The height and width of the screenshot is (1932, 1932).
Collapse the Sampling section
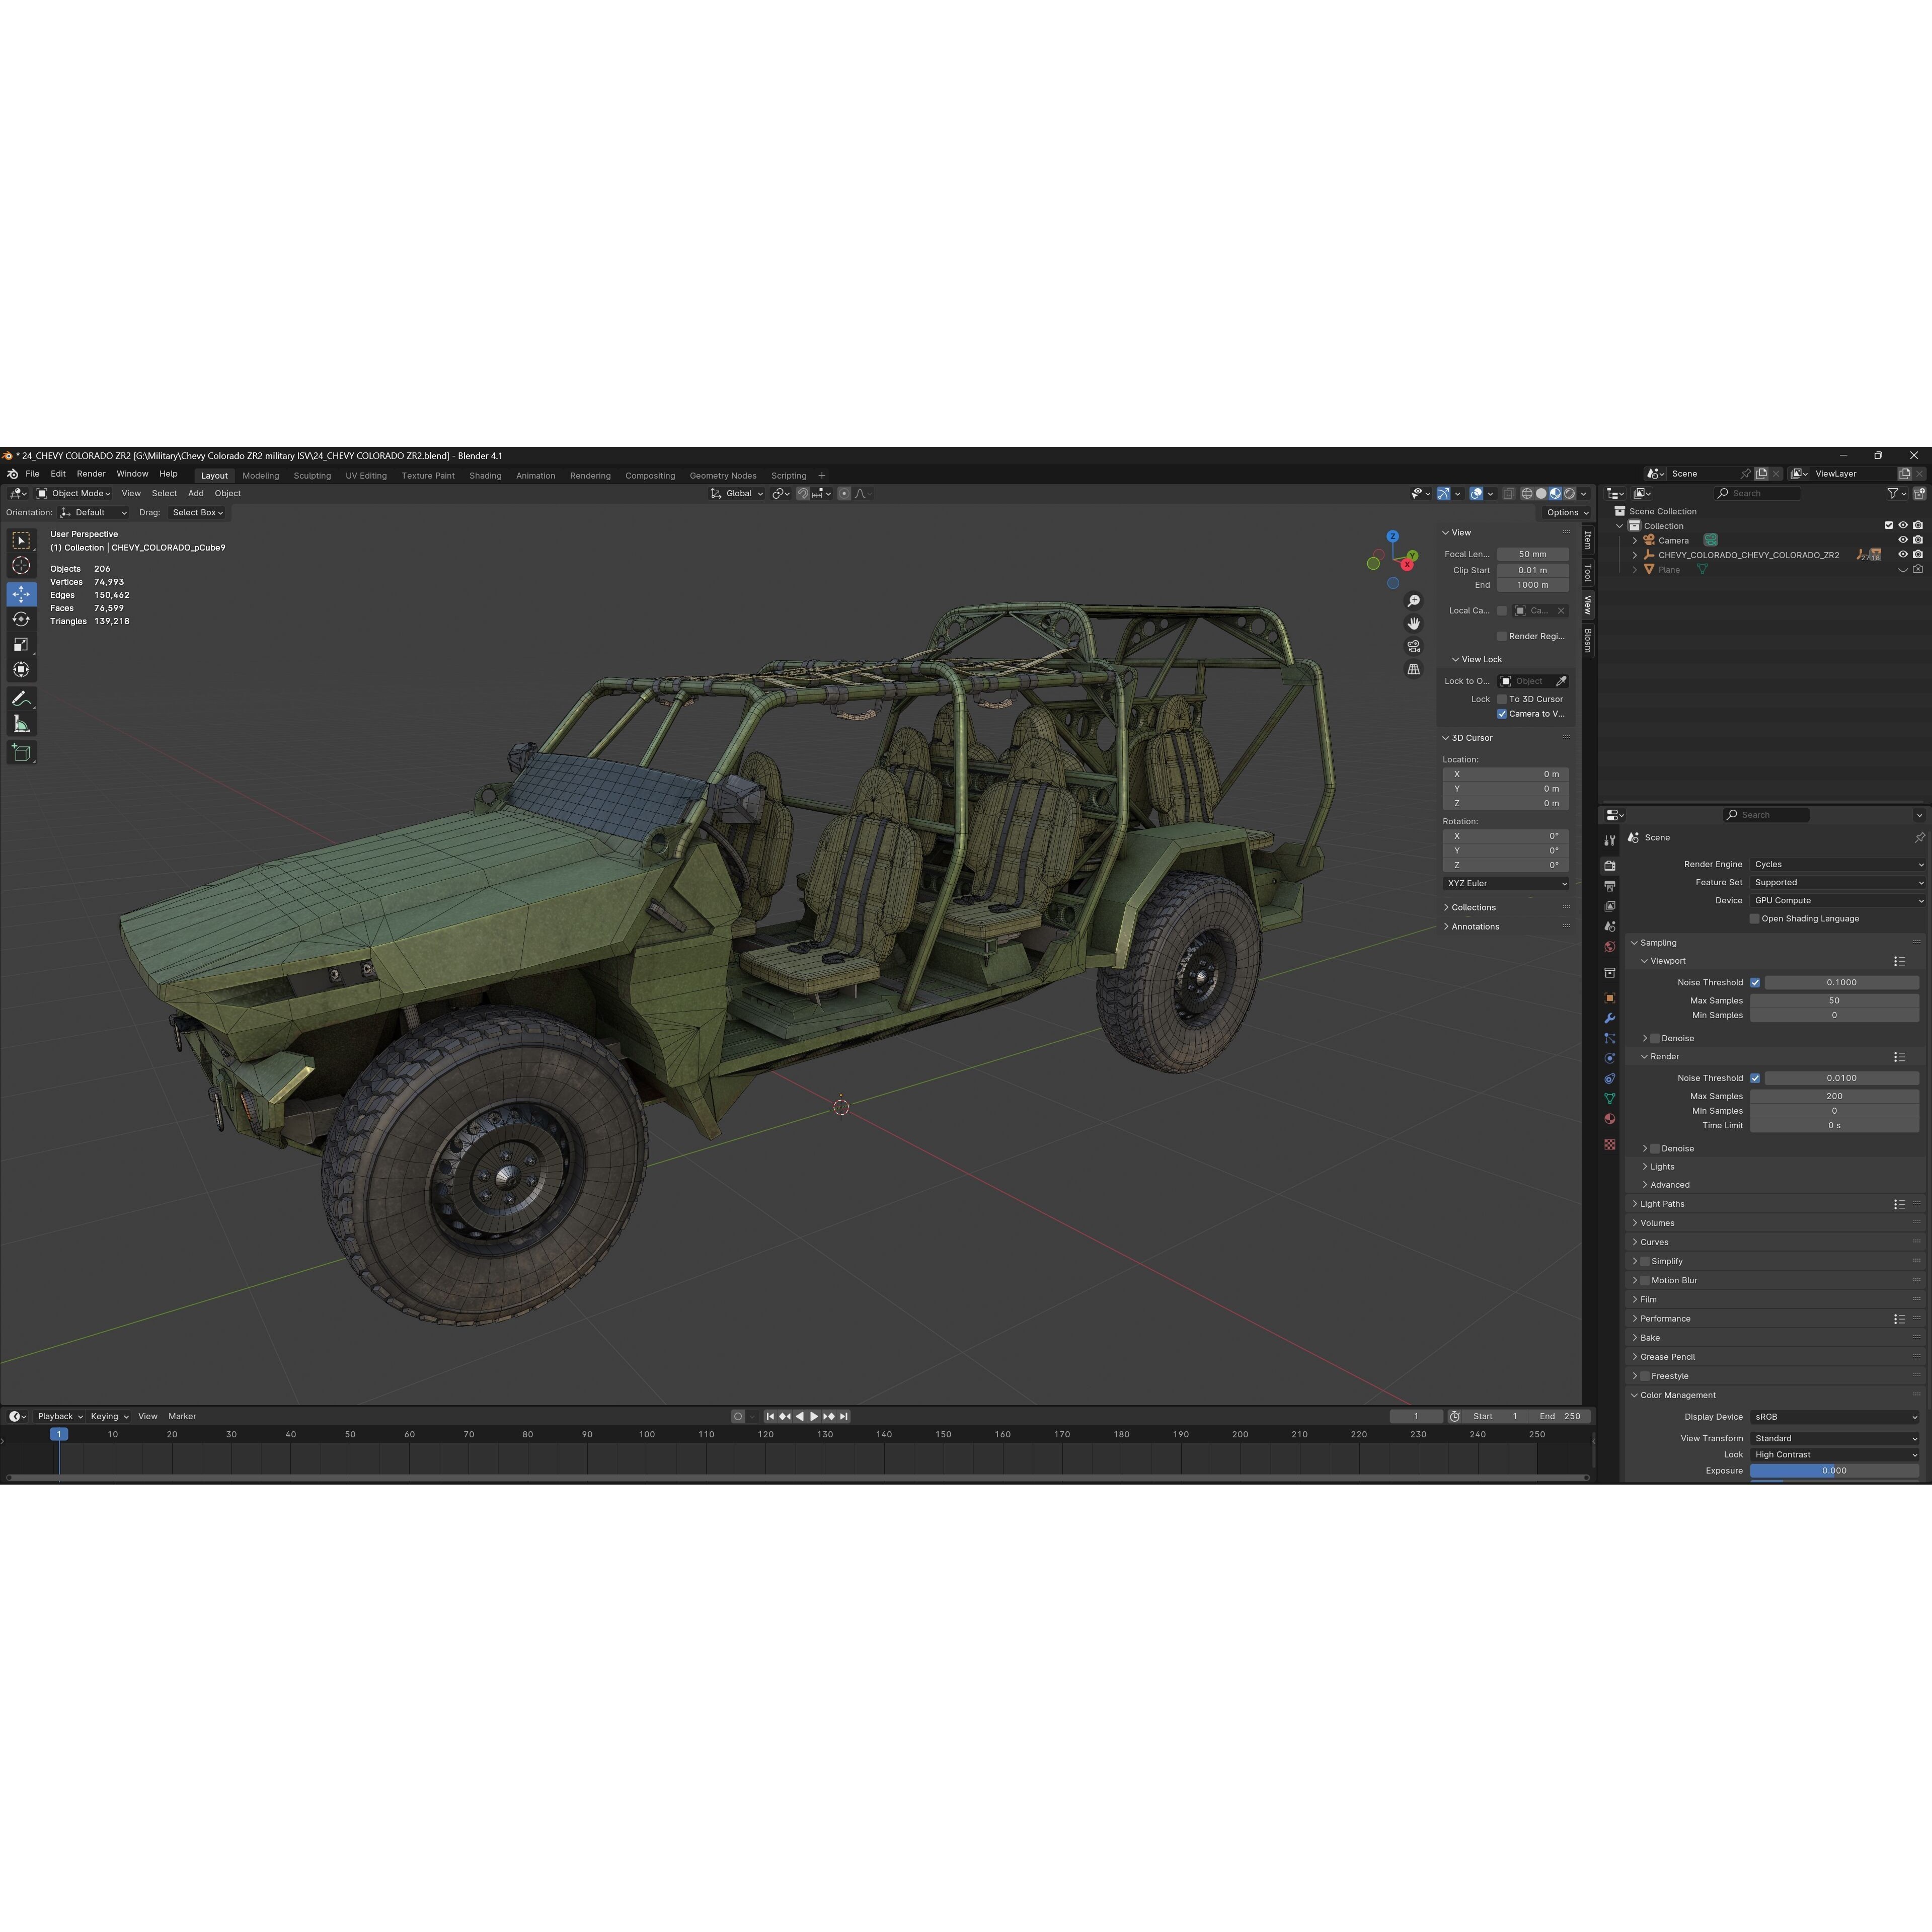click(1655, 942)
